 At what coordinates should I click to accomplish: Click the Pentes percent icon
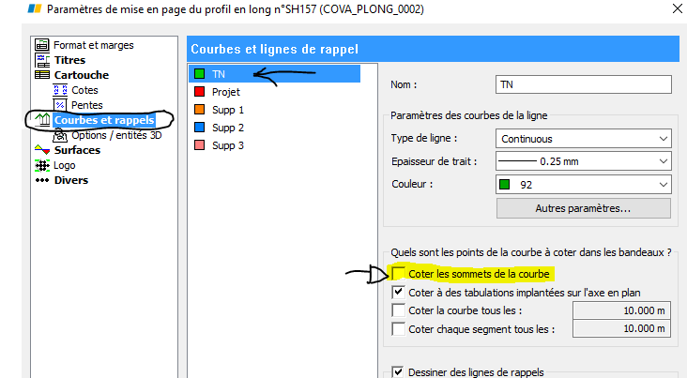click(x=60, y=105)
